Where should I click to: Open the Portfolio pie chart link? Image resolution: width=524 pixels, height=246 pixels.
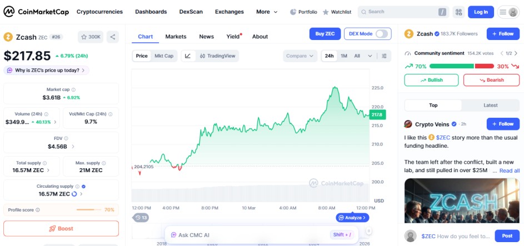tap(303, 12)
